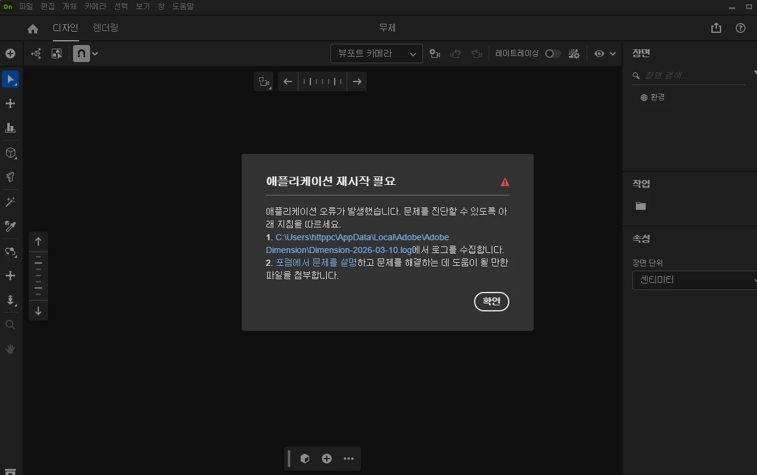Select the Orbit camera tool

pyautogui.click(x=10, y=251)
